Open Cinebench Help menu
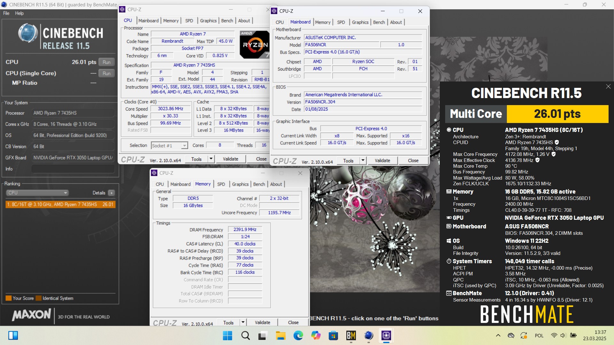This screenshot has width=614, height=345. tap(19, 13)
